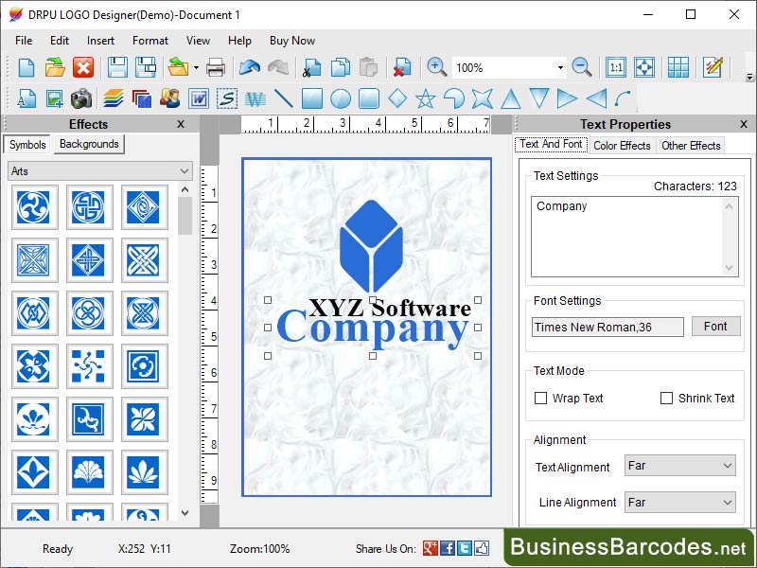Switch to the Color Effects tab
This screenshot has width=757, height=568.
(x=622, y=146)
